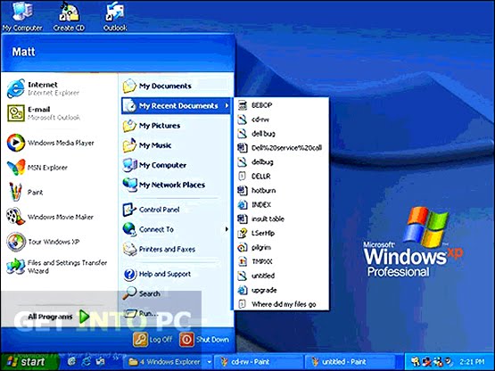Expand the Windows Explorer taskbar group dropdown arrow
495x371 pixels.
209,362
